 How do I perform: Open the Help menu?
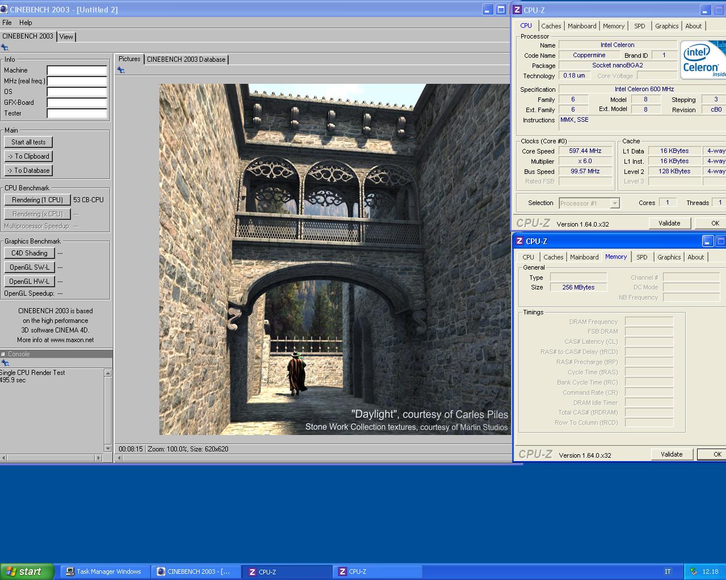26,23
